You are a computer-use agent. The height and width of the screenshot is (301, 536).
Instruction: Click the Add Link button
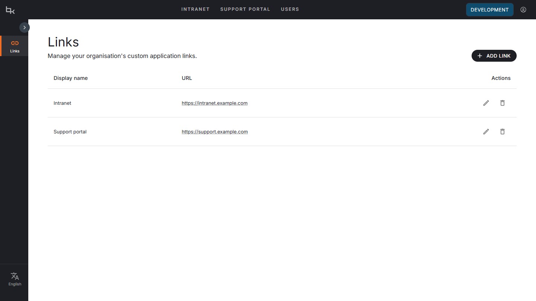coord(494,56)
